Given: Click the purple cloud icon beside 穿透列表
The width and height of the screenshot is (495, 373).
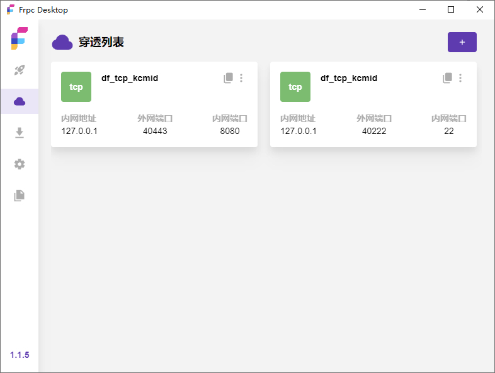Looking at the screenshot, I should [x=62, y=42].
